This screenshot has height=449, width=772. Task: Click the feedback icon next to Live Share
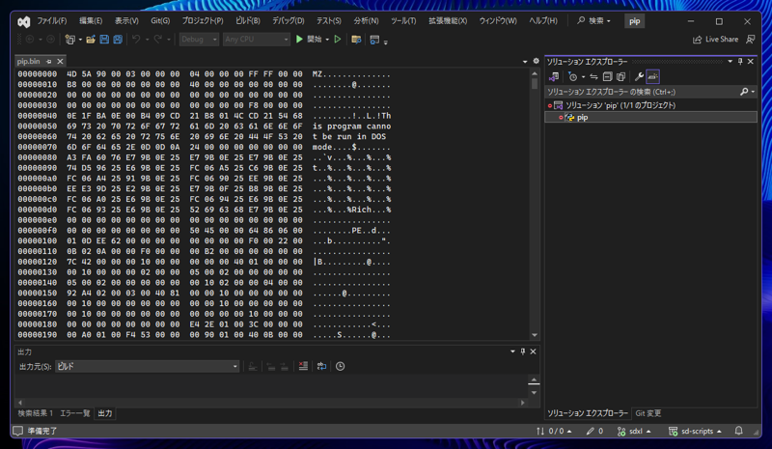[x=751, y=40]
